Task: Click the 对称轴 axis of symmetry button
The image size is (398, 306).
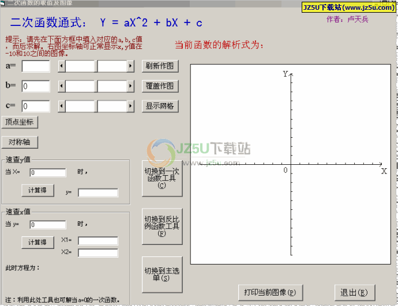Action: coord(20,142)
